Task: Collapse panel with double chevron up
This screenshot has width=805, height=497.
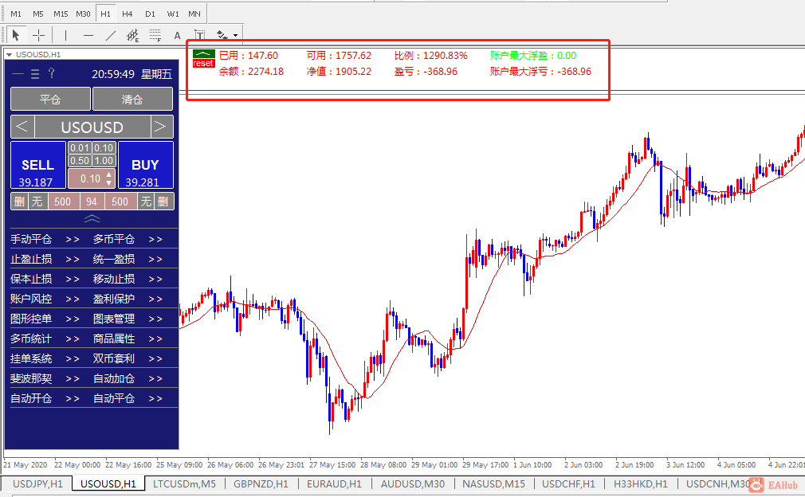Action: click(92, 219)
